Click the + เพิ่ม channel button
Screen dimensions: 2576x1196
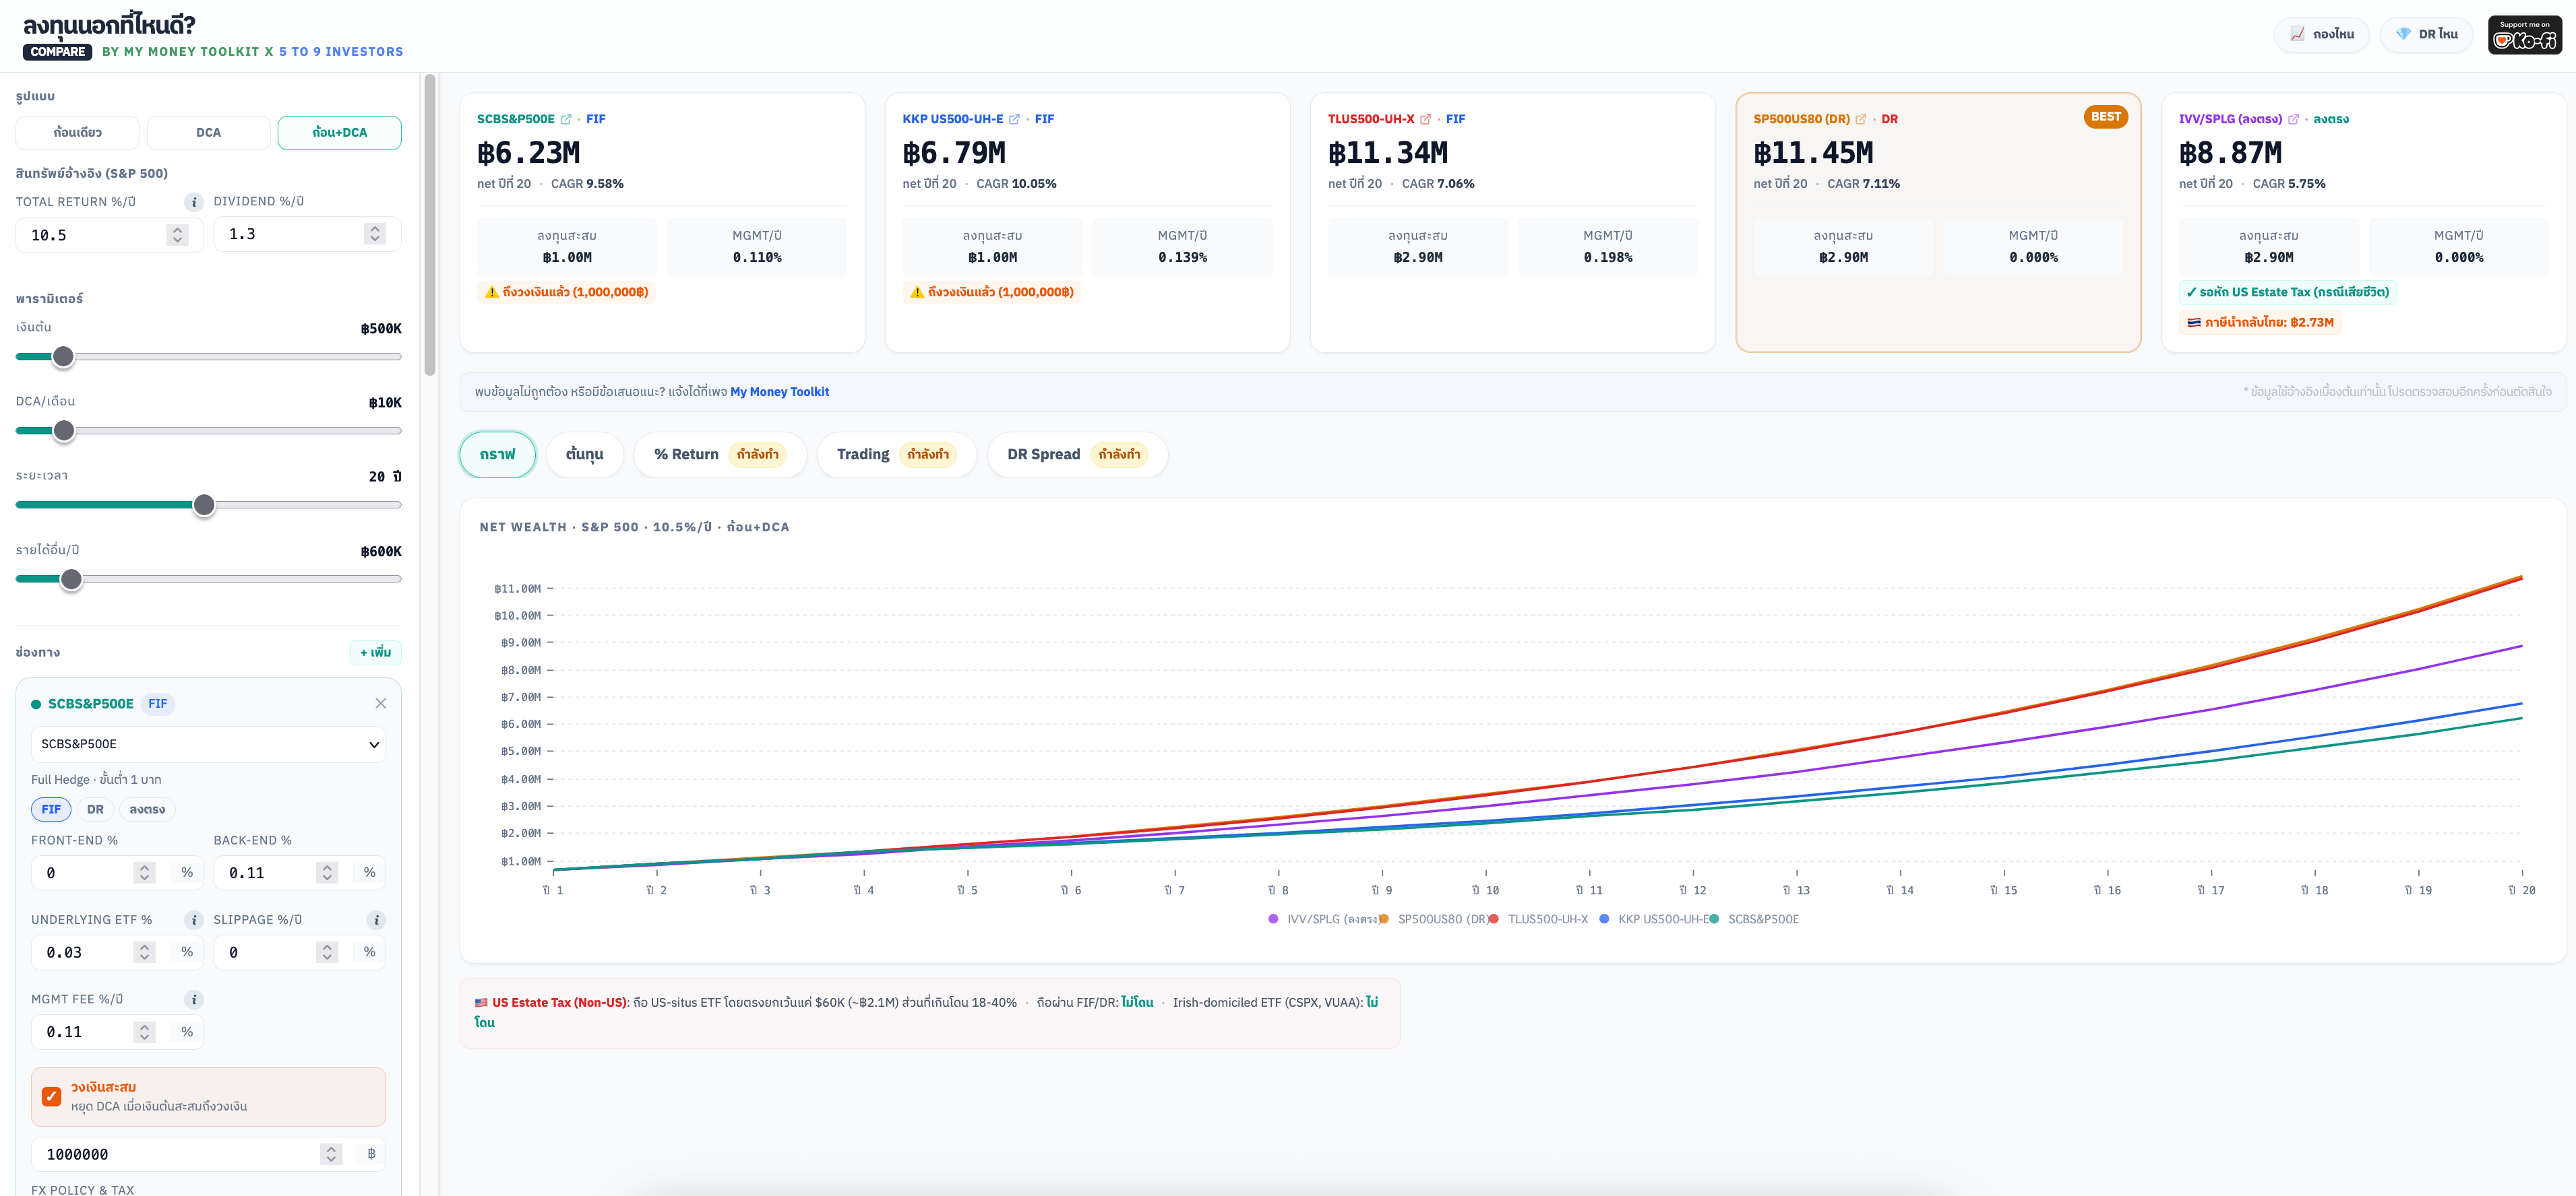tap(375, 653)
